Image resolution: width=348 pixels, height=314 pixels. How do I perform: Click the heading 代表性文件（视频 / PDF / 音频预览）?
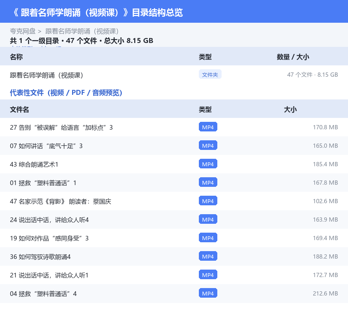[x=66, y=93]
